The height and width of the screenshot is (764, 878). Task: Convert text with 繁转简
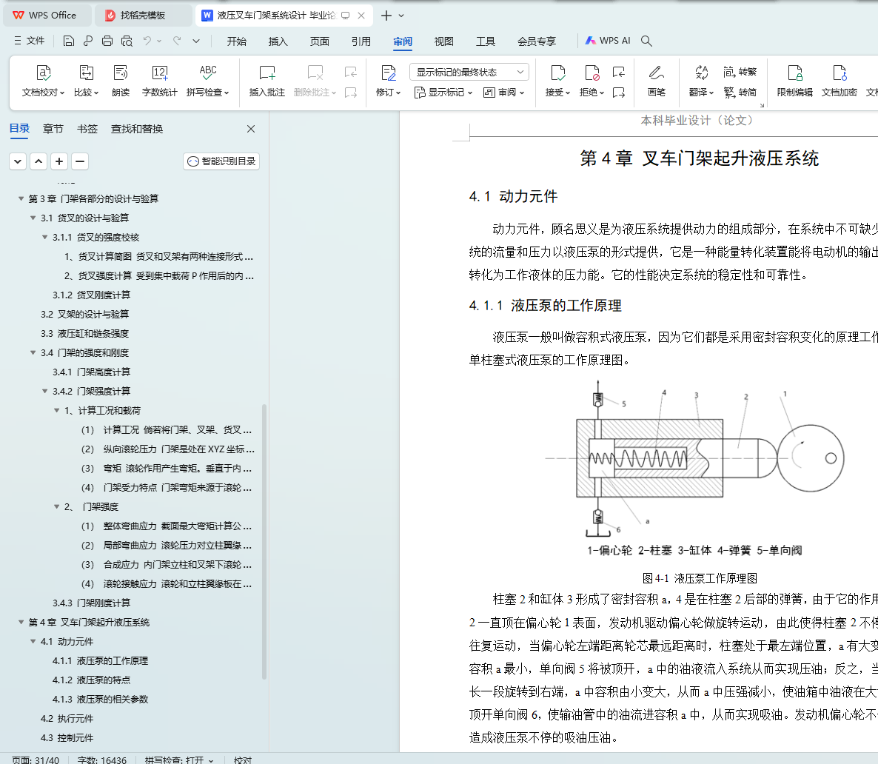tap(740, 93)
